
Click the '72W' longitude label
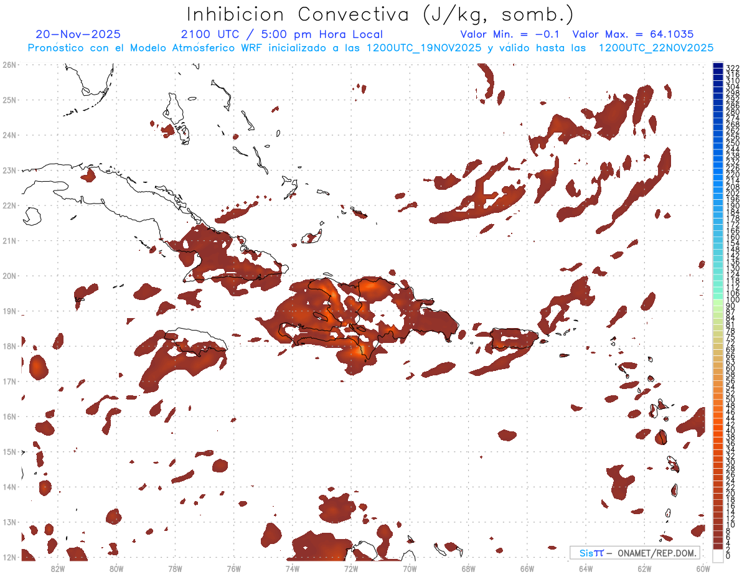pos(351,568)
